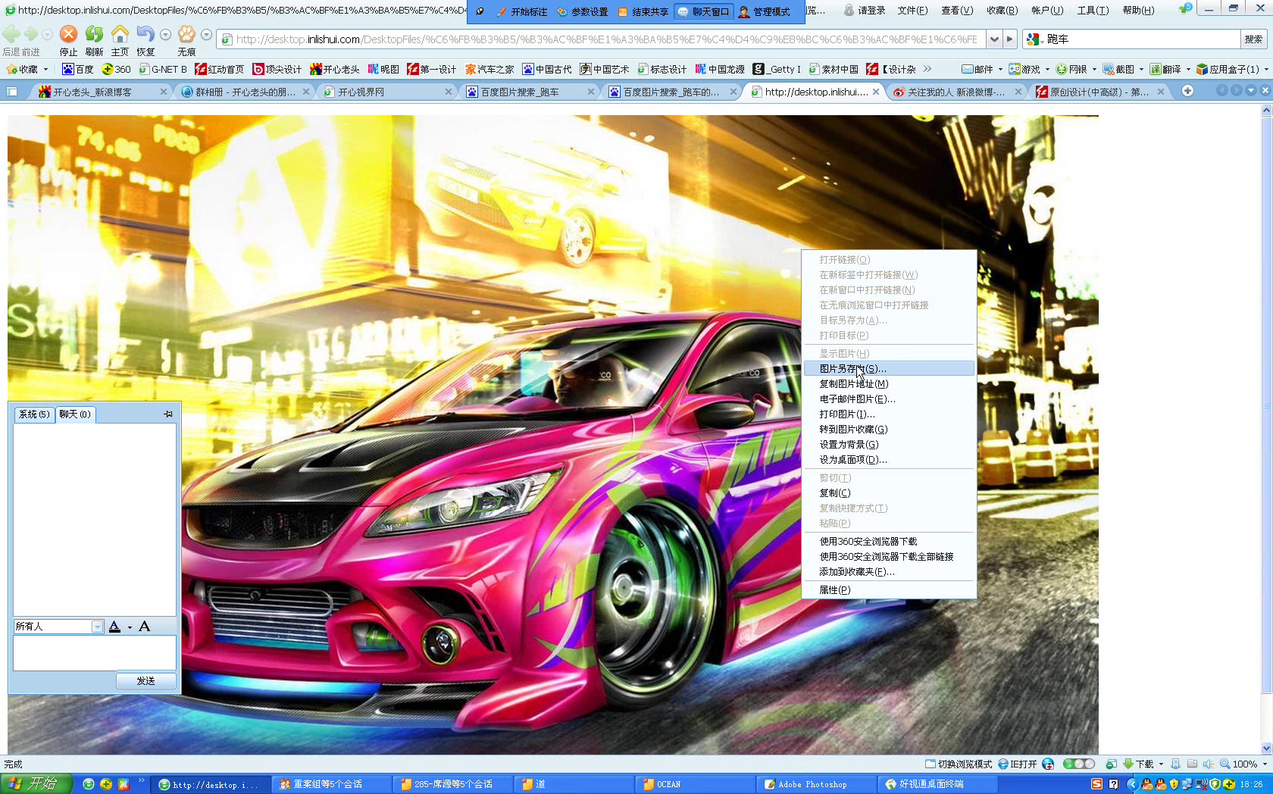The height and width of the screenshot is (794, 1273).
Task: Select 图片另存为(S) in context menu
Action: (x=888, y=368)
